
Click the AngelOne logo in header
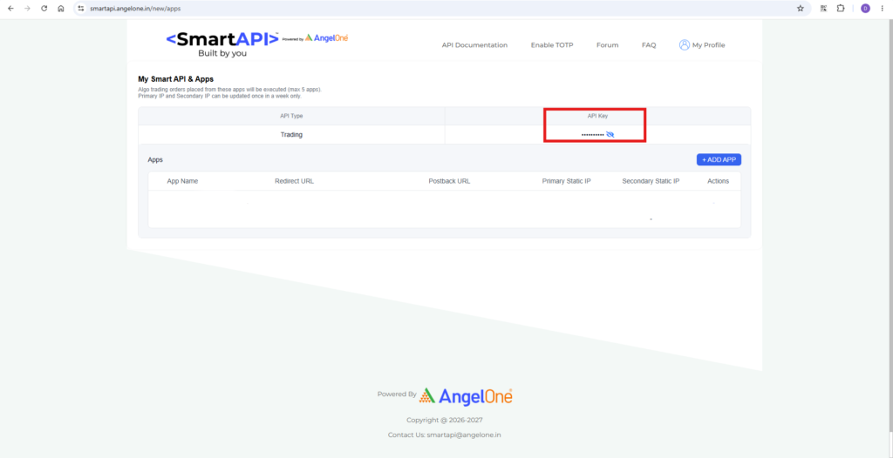[x=327, y=37]
